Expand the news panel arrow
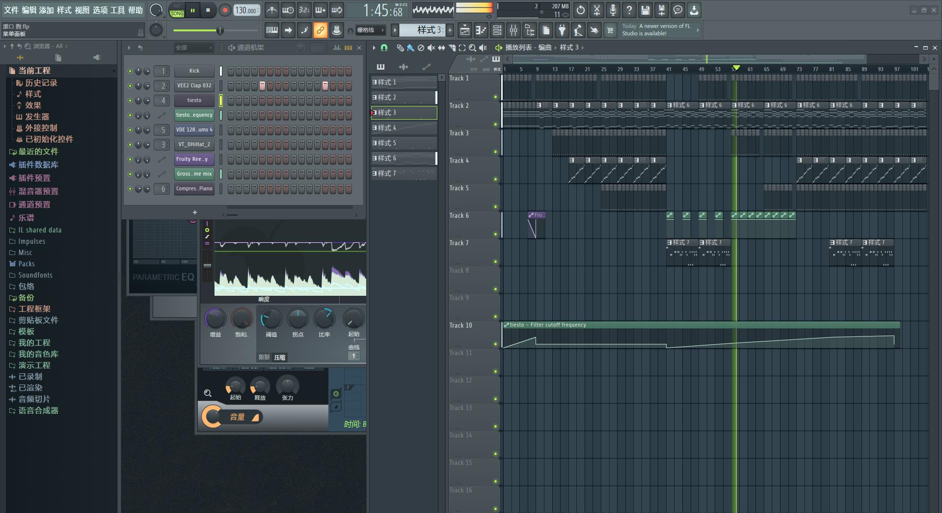Screen dimensions: 942x513 (698, 30)
